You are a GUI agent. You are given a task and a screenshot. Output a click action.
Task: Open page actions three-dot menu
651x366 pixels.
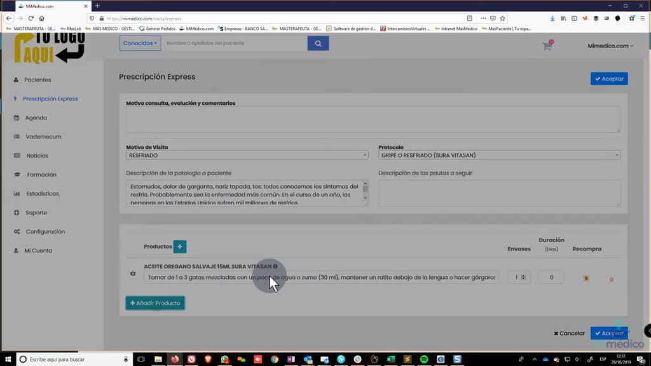point(483,18)
